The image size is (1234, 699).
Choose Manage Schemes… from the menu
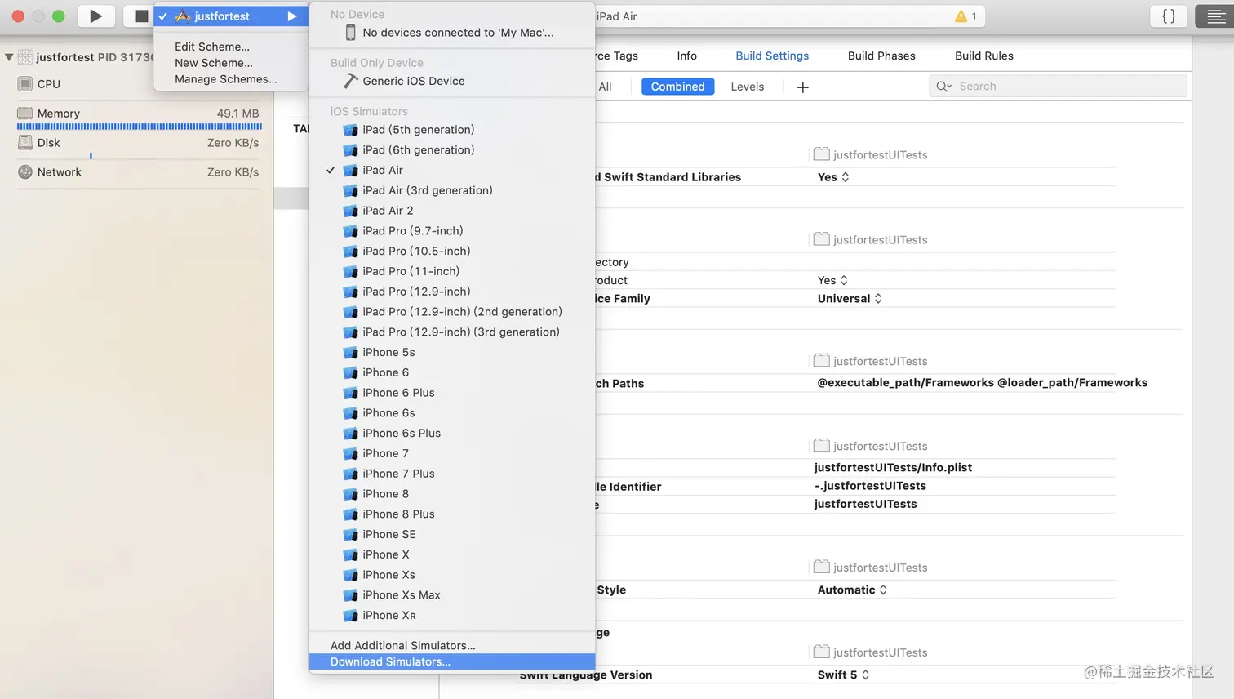[x=226, y=79]
